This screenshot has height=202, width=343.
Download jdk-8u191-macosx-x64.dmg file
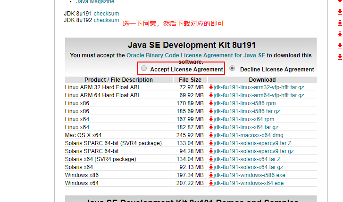click(x=249, y=135)
